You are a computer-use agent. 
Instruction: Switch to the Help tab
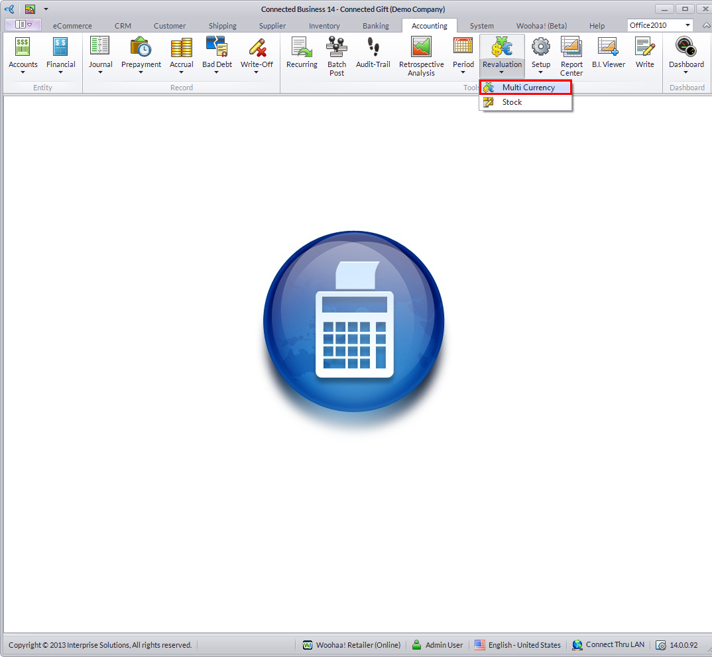tap(597, 26)
